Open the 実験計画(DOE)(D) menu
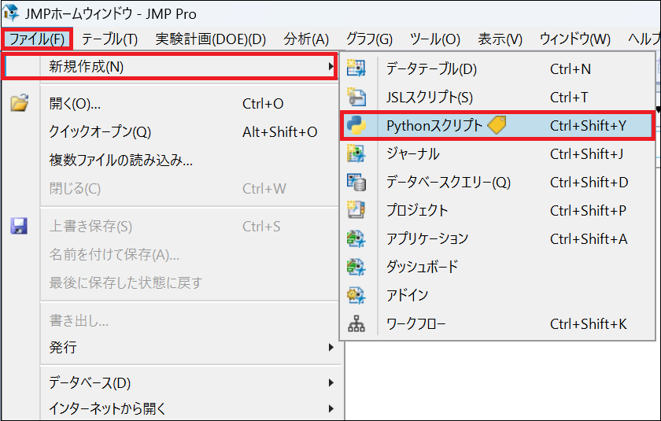 coord(211,39)
